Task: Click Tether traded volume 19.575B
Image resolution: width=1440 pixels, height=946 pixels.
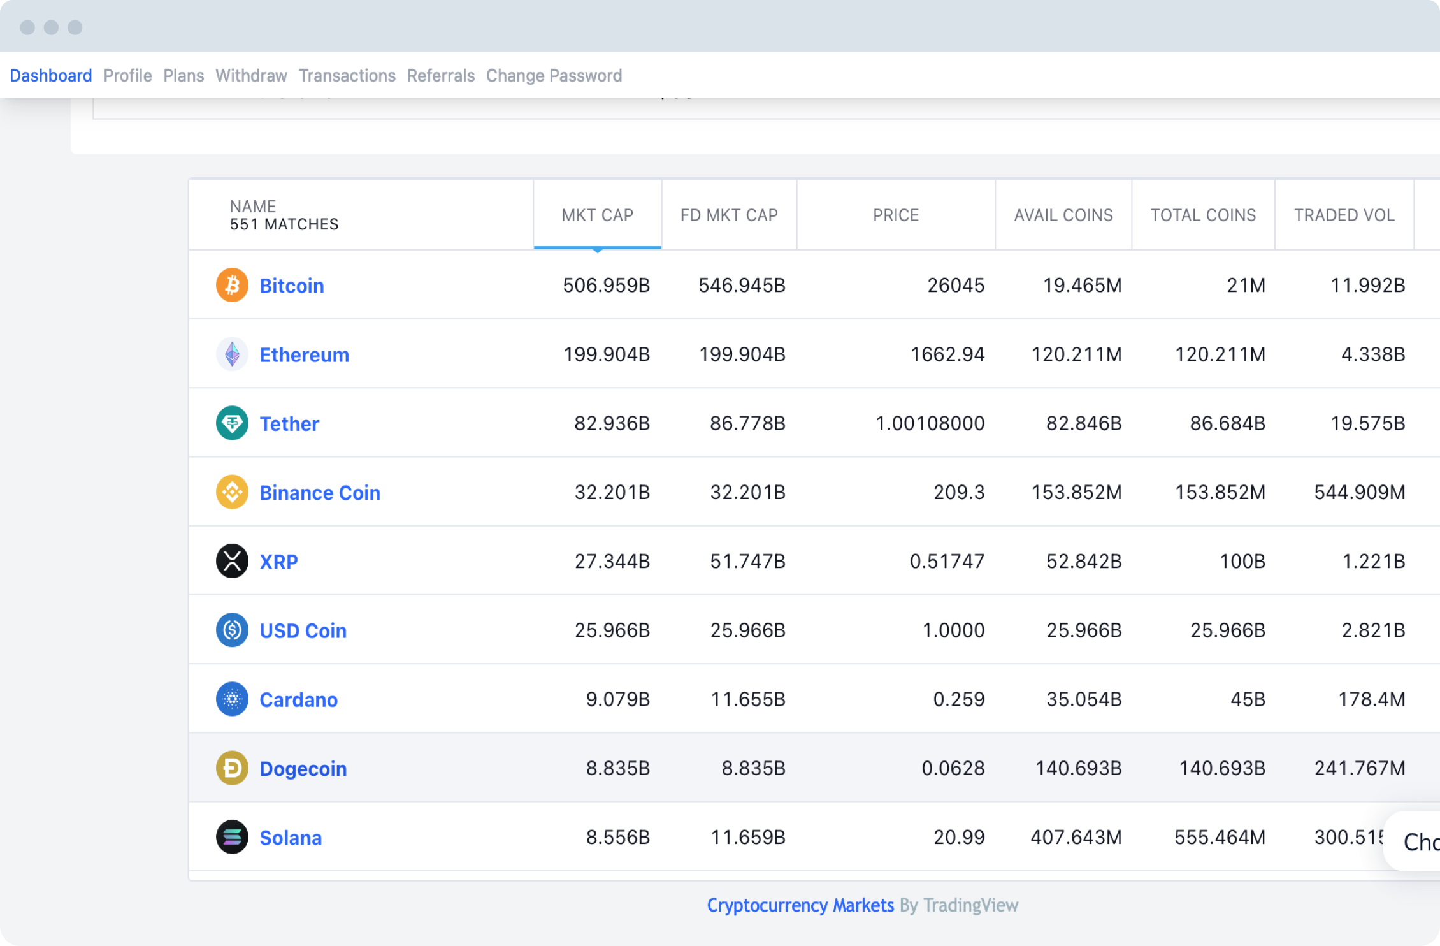Action: click(1368, 423)
